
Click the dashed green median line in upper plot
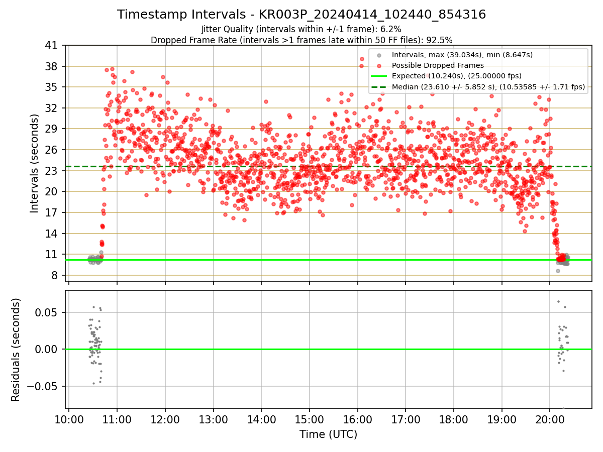point(329,167)
